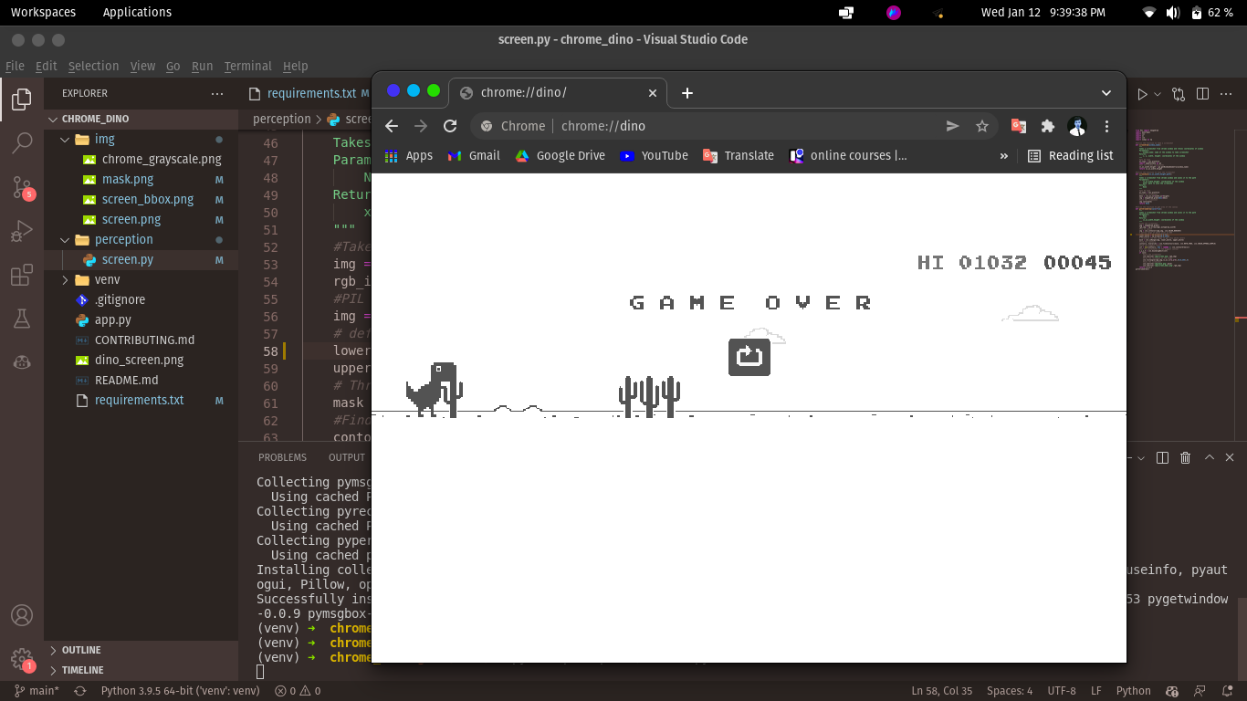Open Source Control view with badge

tap(22, 187)
